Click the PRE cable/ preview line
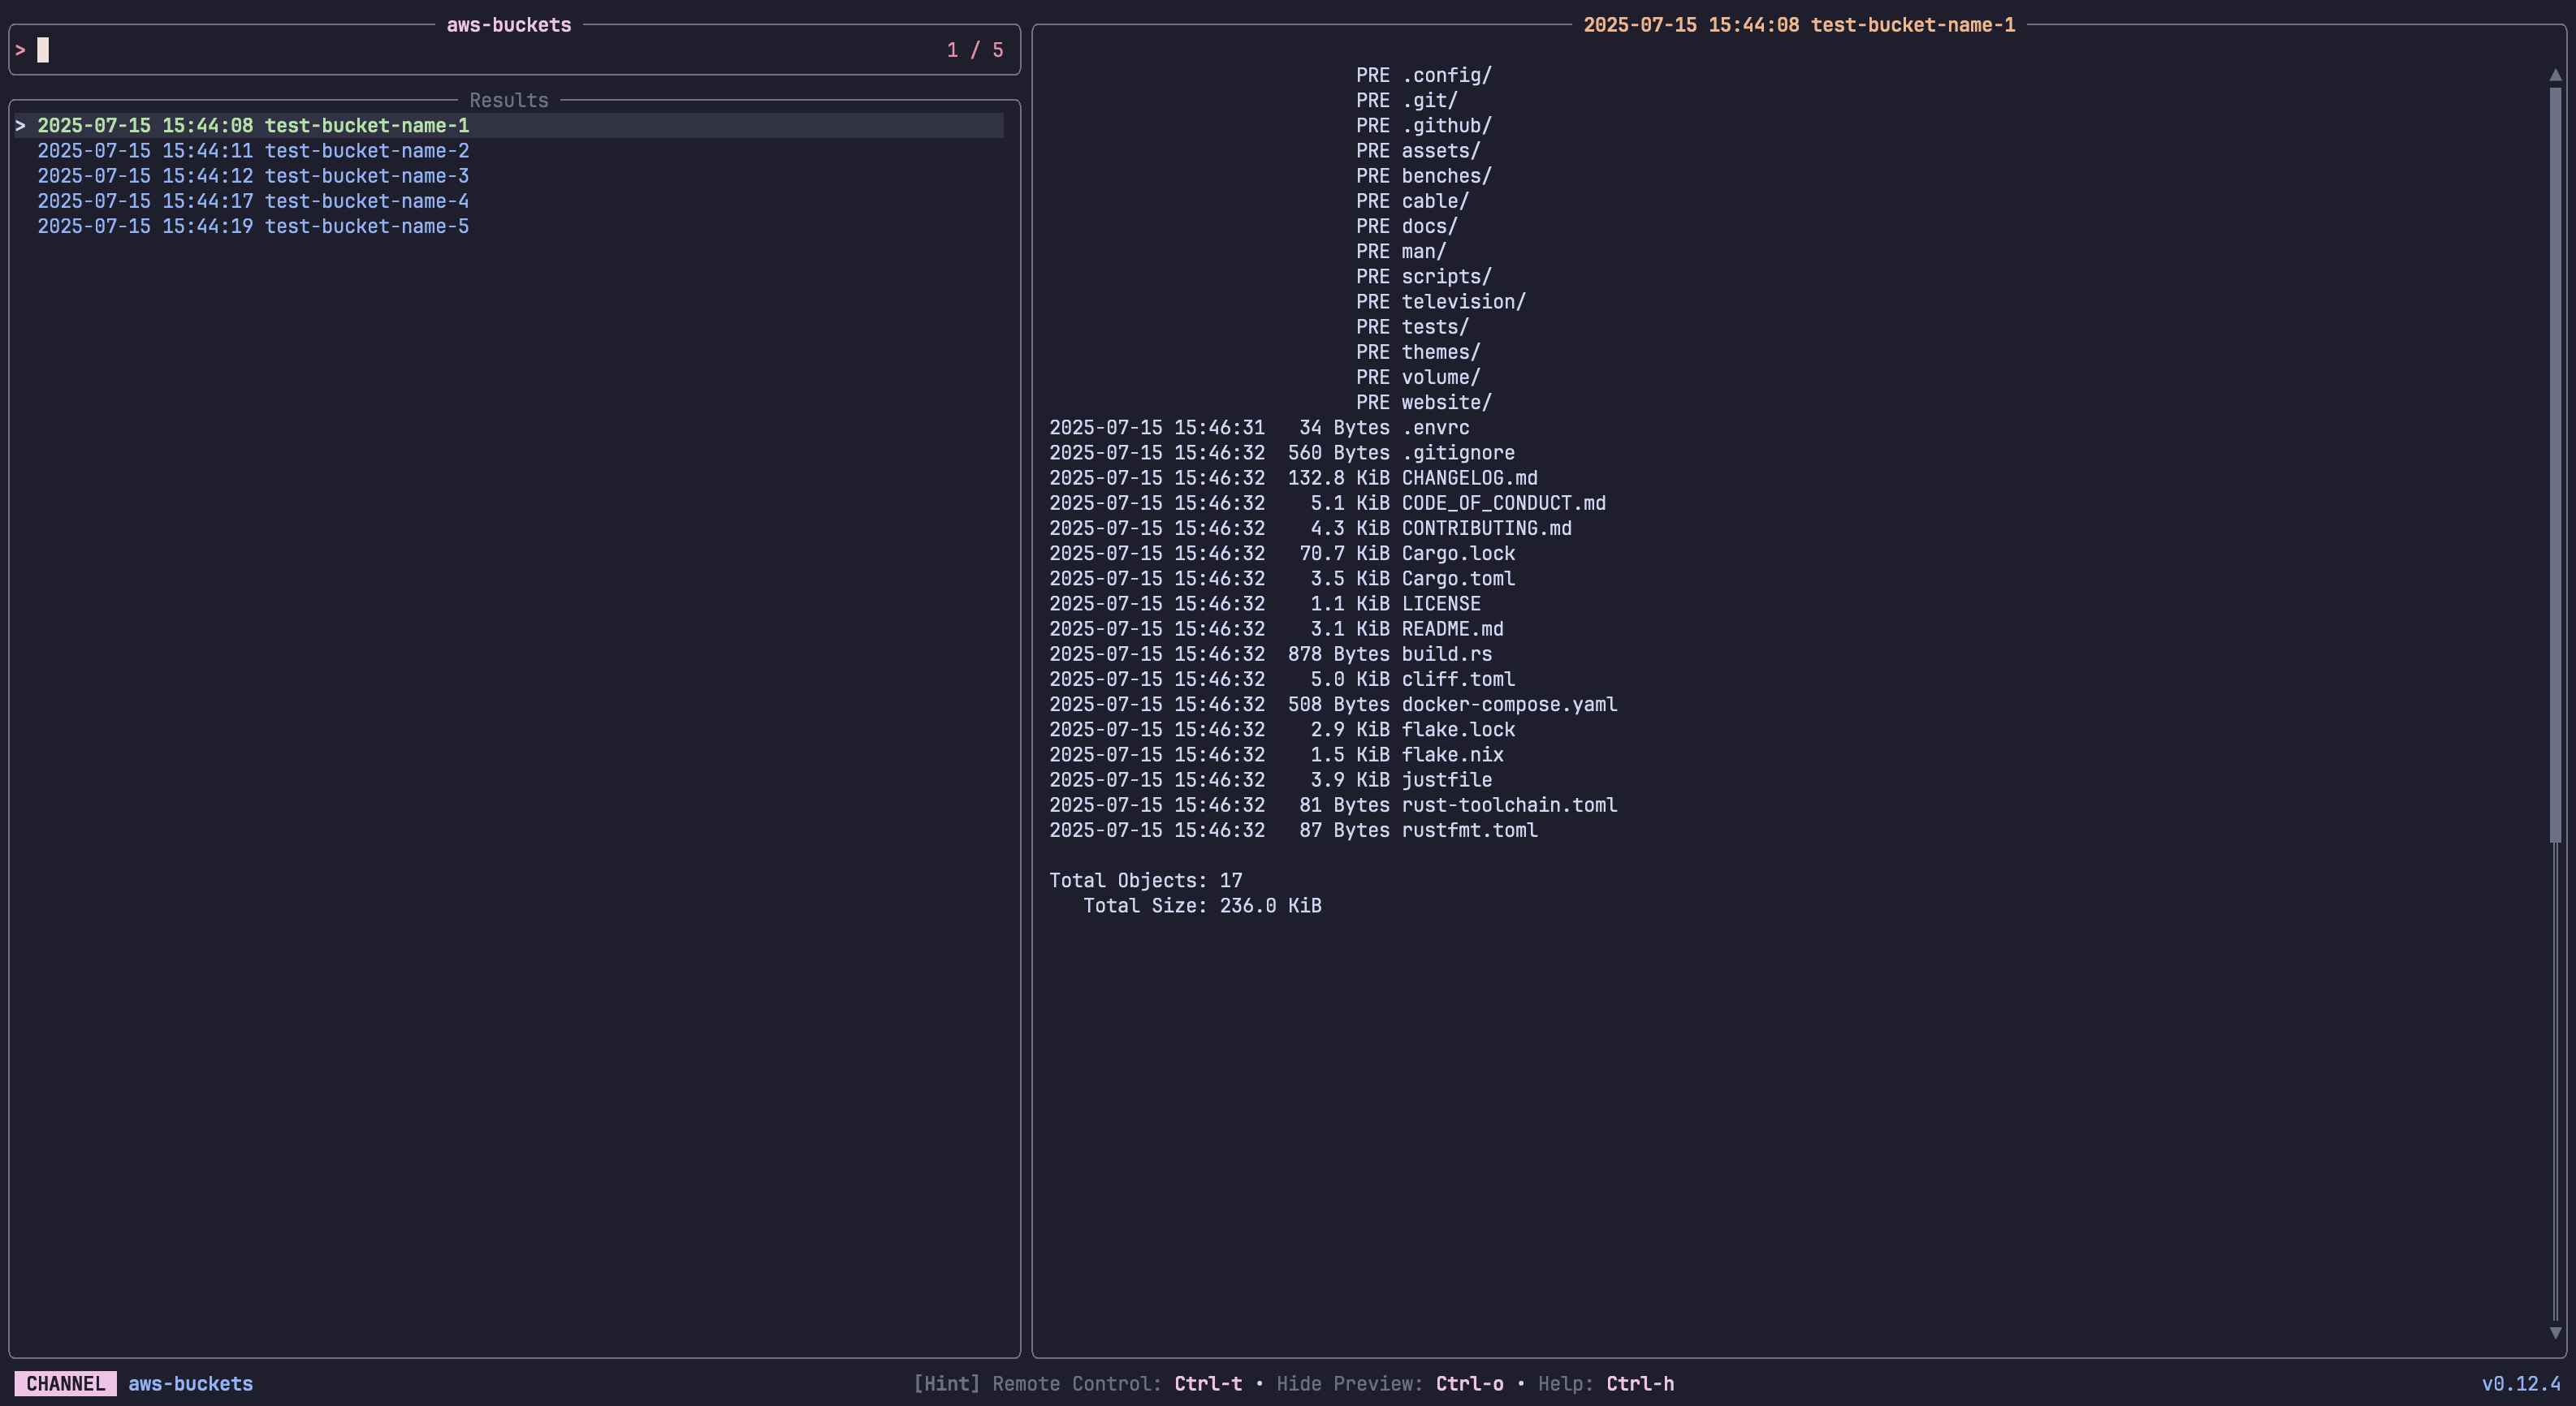 pos(1412,201)
